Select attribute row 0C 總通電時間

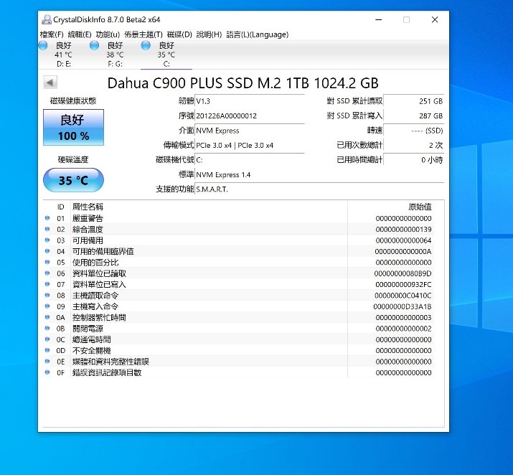239,339
